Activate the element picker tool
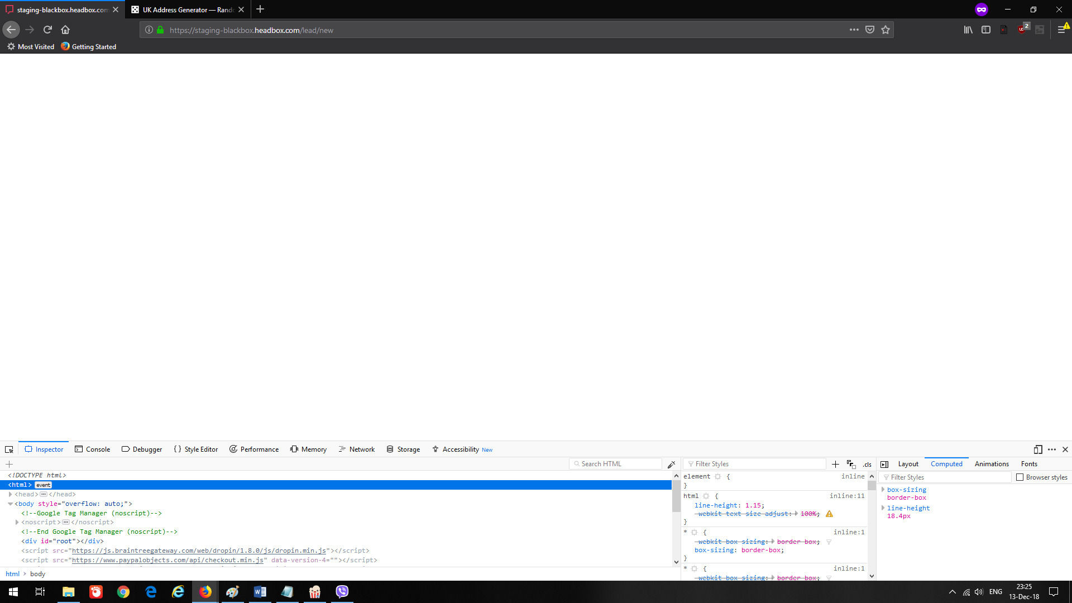Screen dimensions: 1072x603 [9, 449]
